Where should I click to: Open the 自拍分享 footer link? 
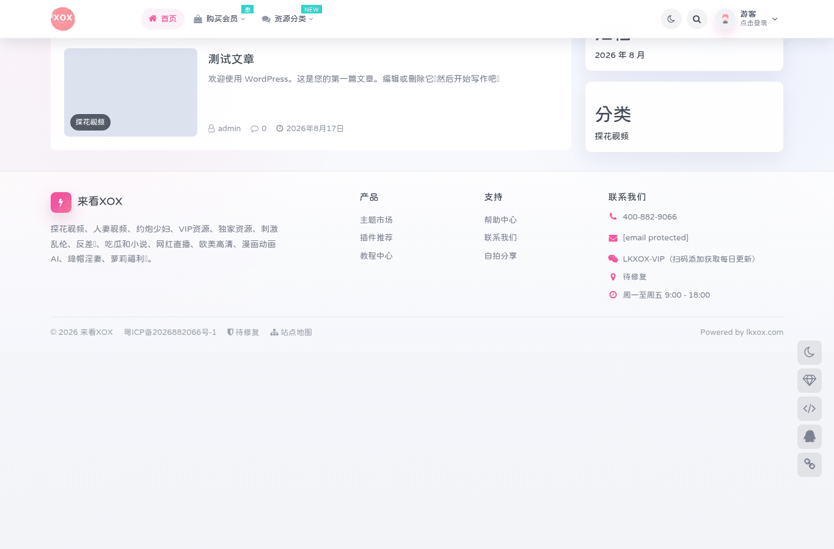coord(500,256)
